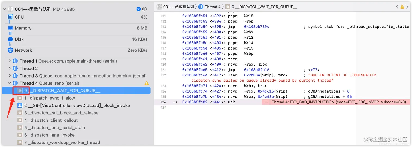
Task: Click the gear icon of frame 5 _dispatch_lane_serial_drain
Action: pos(20,127)
